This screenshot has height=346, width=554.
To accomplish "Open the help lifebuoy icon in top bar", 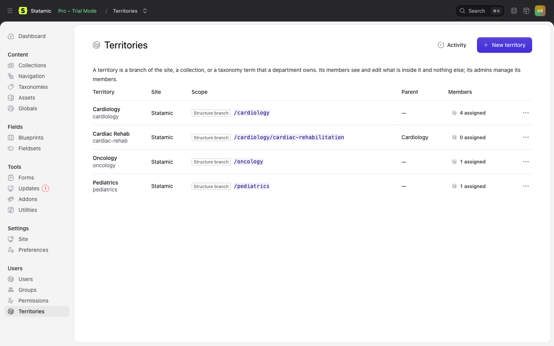I will point(514,11).
